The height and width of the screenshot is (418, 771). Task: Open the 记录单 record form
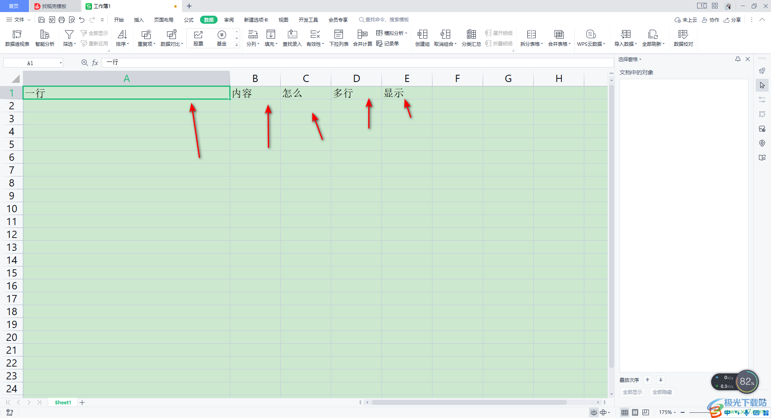388,43
